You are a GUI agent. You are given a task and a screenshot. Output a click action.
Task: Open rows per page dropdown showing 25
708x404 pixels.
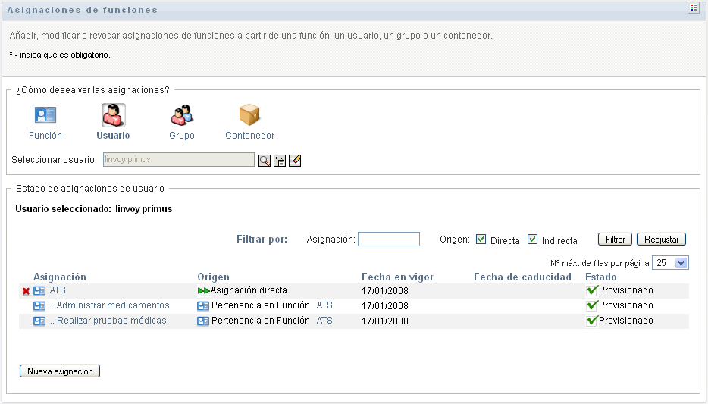point(670,263)
